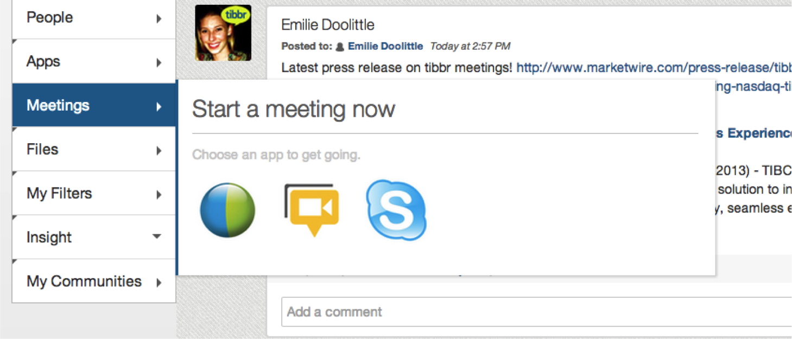Collapse the Insight dropdown arrow
Screen dimensions: 792x339
pyautogui.click(x=157, y=236)
